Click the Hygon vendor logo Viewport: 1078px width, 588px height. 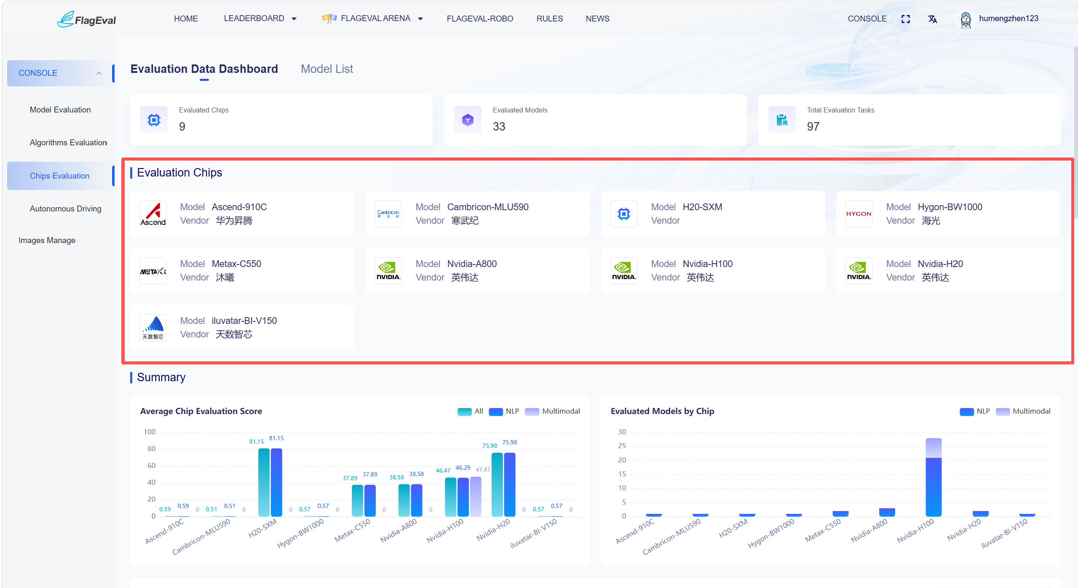point(859,214)
